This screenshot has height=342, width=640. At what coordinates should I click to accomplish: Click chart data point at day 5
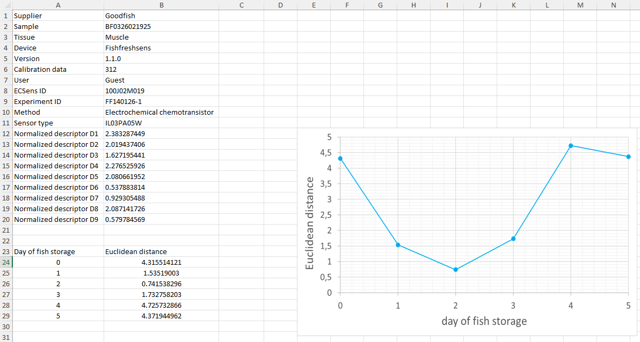[x=629, y=157]
